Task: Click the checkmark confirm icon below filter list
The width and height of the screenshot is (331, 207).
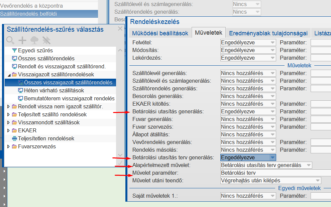Action: pos(120,163)
